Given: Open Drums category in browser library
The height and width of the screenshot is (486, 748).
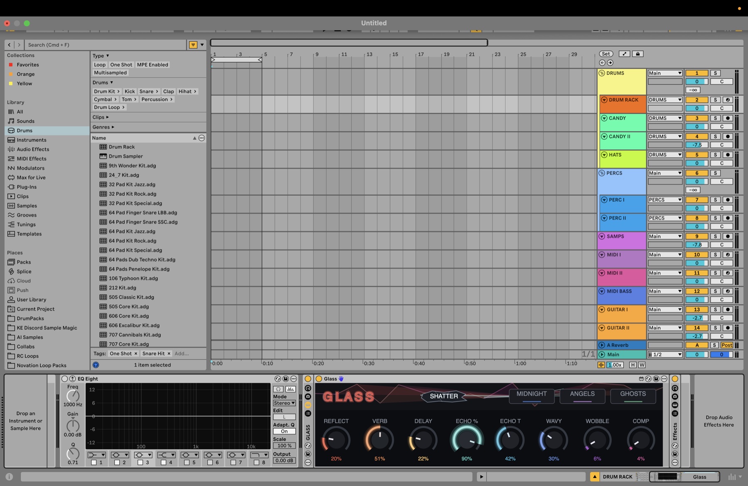Looking at the screenshot, I should click(25, 131).
